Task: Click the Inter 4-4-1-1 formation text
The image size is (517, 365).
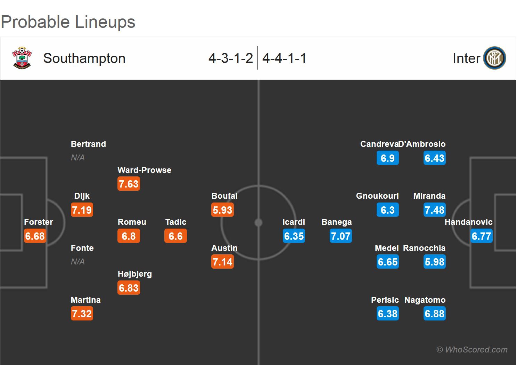Action: tap(284, 58)
